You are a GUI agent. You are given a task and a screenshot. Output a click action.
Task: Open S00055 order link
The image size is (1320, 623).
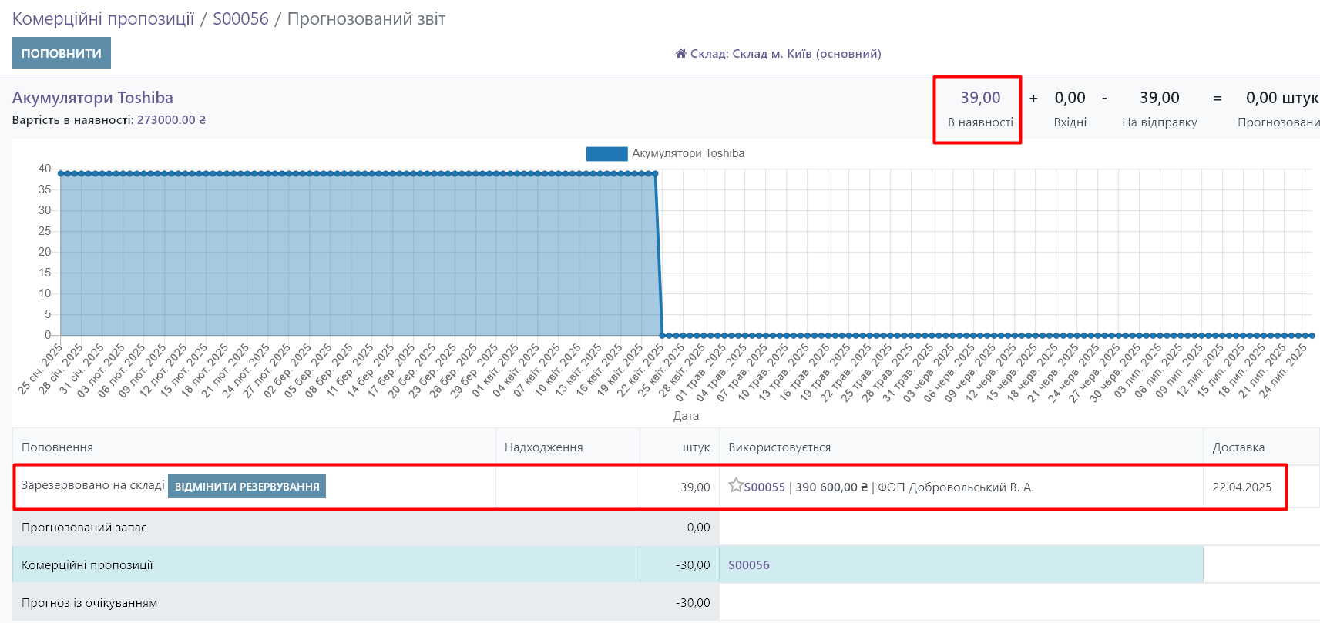tap(764, 487)
